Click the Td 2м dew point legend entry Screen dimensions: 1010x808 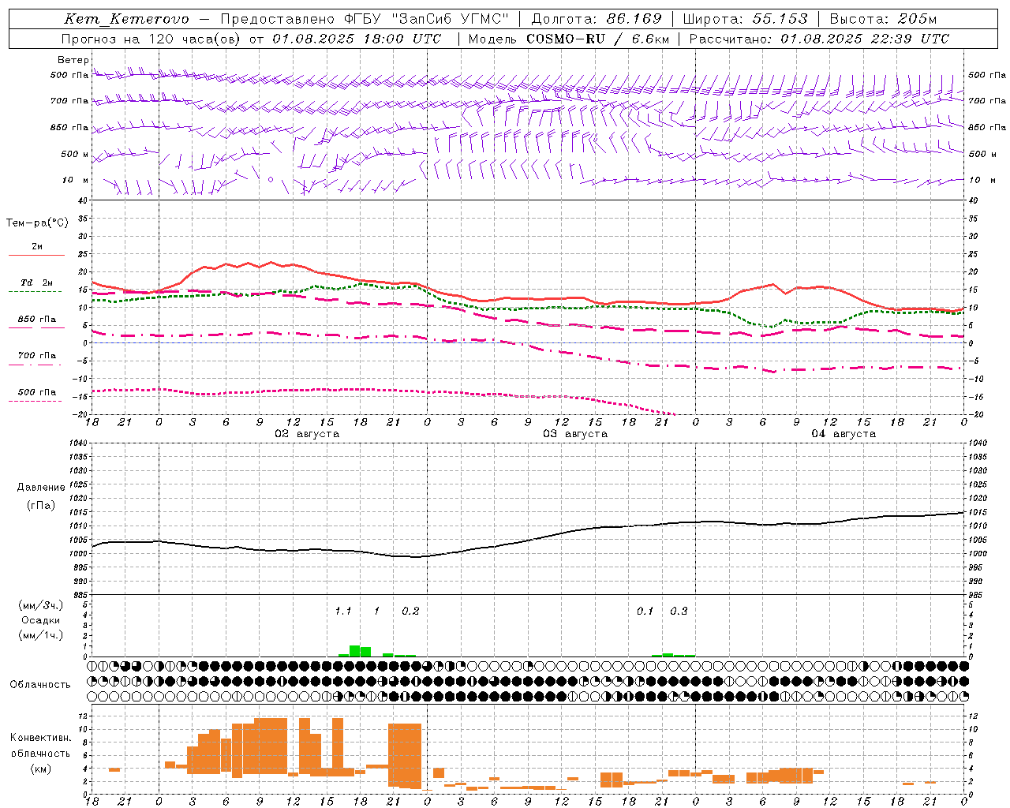point(37,282)
